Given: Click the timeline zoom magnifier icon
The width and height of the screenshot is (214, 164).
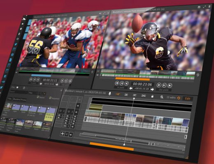Looking at the screenshot, I should pos(162,97).
